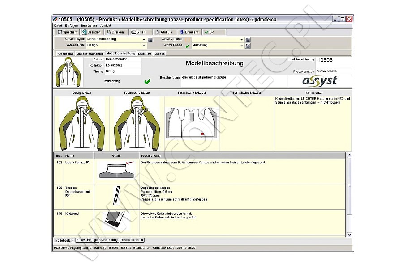This screenshot has width=403, height=268.
Task: Click the green checkmark next to Musterung label
Action: point(147,81)
